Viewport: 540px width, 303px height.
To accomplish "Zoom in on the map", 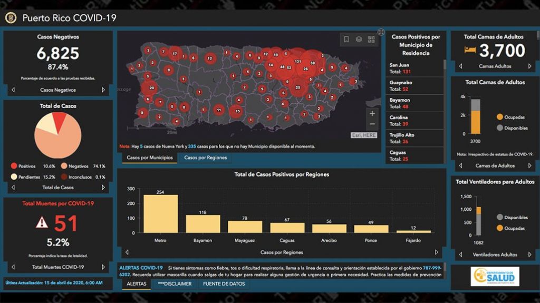I will tap(372, 113).
